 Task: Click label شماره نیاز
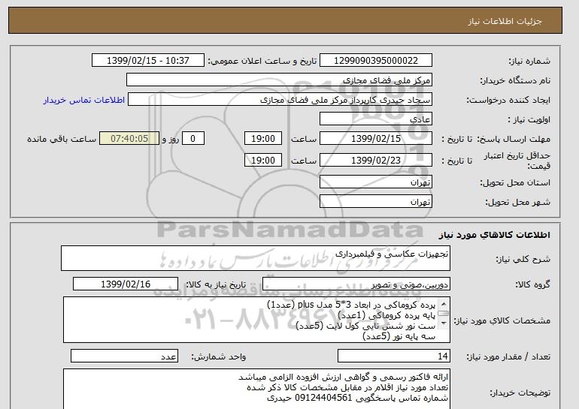[x=529, y=61]
